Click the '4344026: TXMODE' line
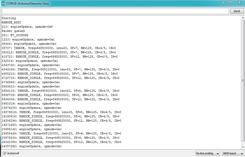 coord(61,69)
